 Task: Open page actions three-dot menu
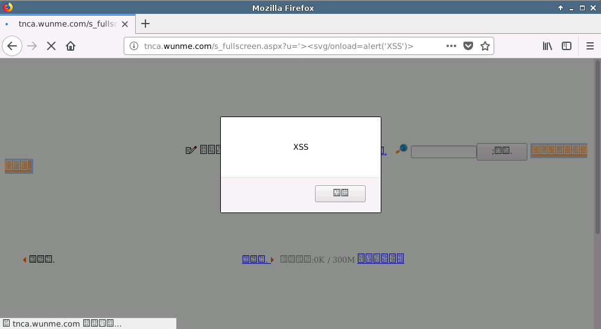tap(451, 46)
